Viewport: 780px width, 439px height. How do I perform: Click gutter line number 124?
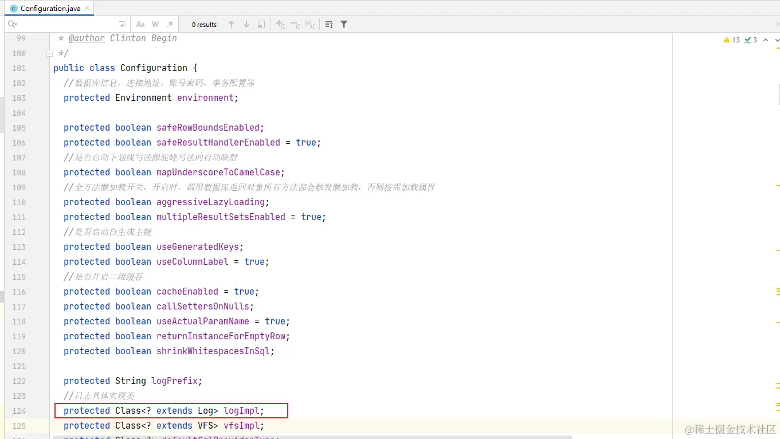tap(19, 411)
